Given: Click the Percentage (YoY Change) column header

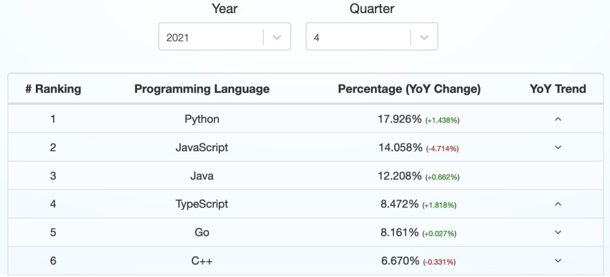Looking at the screenshot, I should tap(409, 89).
